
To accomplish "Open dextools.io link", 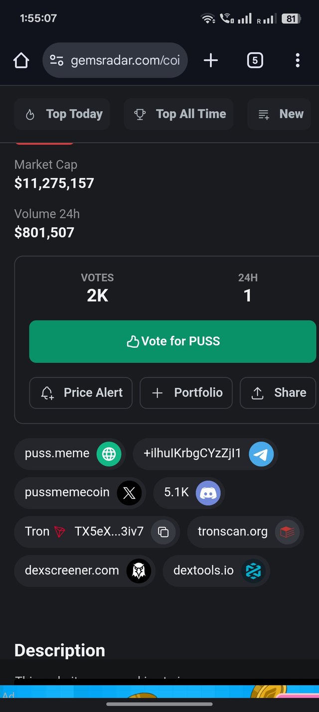I will [x=216, y=570].
